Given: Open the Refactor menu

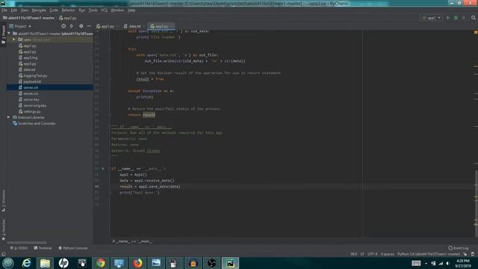Looking at the screenshot, I should 68,10.
